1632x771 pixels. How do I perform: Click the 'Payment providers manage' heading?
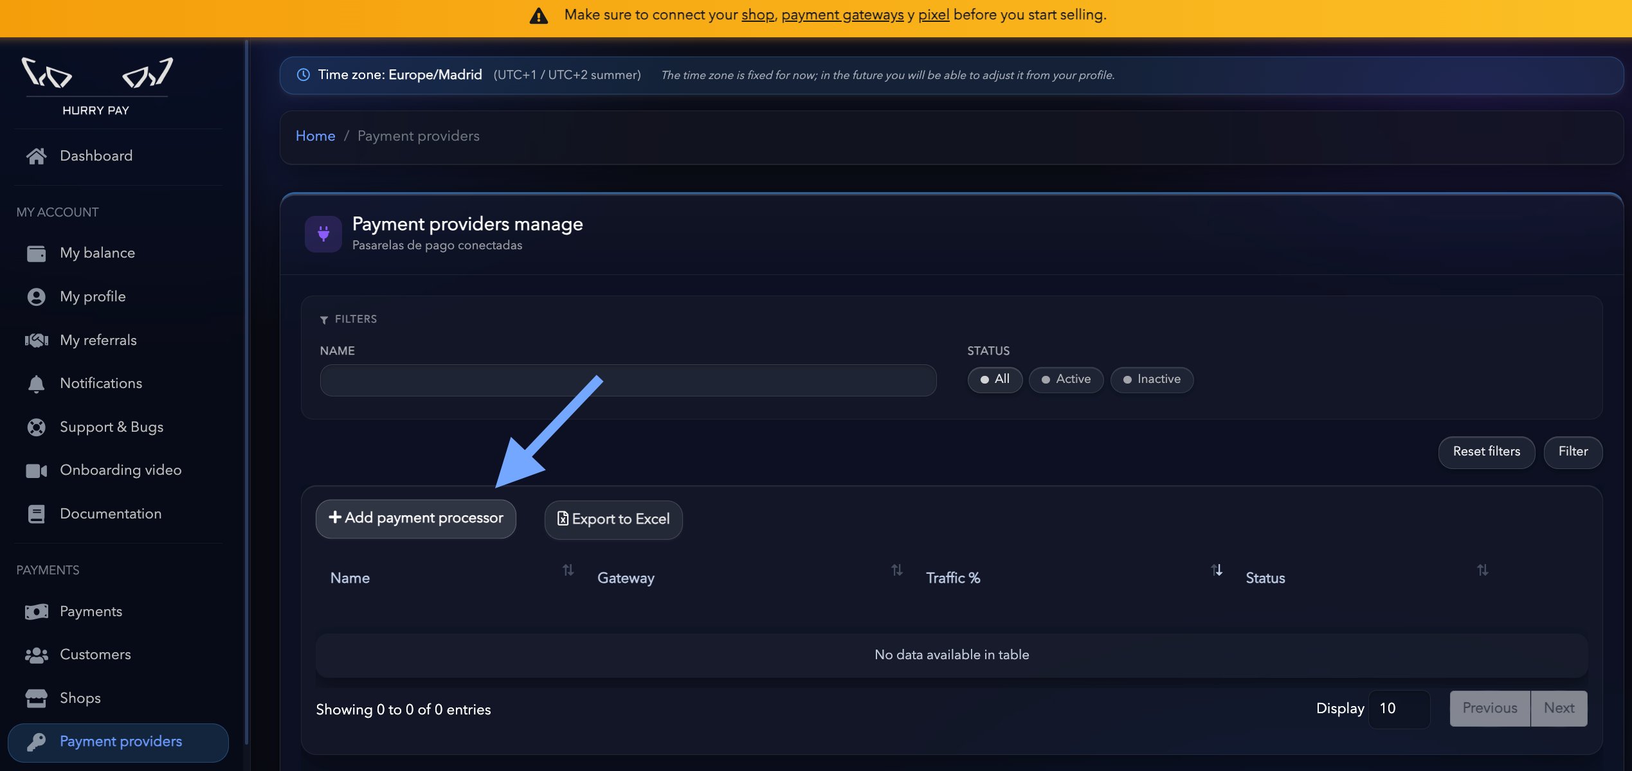point(467,224)
